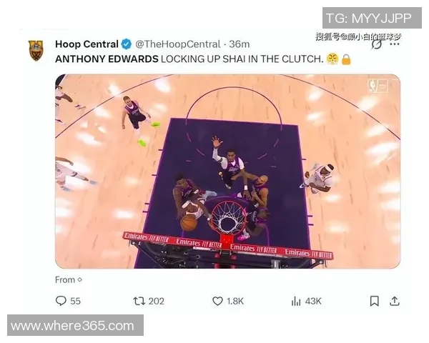Click the 55 replies count
This screenshot has height=343, width=429.
pos(75,301)
